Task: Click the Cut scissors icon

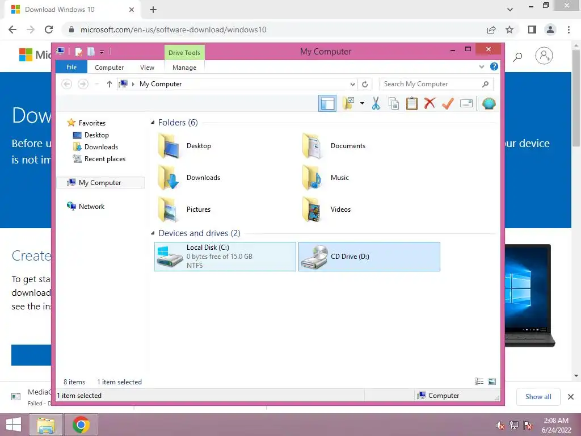Action: pyautogui.click(x=376, y=103)
